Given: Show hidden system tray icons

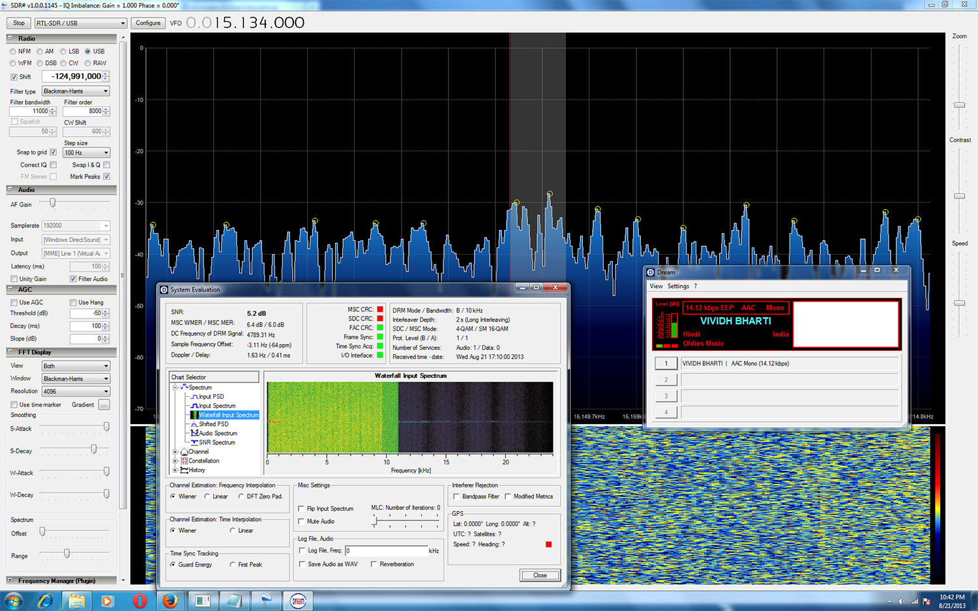Looking at the screenshot, I should (889, 601).
